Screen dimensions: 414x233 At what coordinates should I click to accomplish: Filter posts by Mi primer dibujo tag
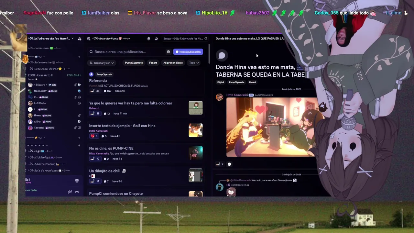pos(173,63)
